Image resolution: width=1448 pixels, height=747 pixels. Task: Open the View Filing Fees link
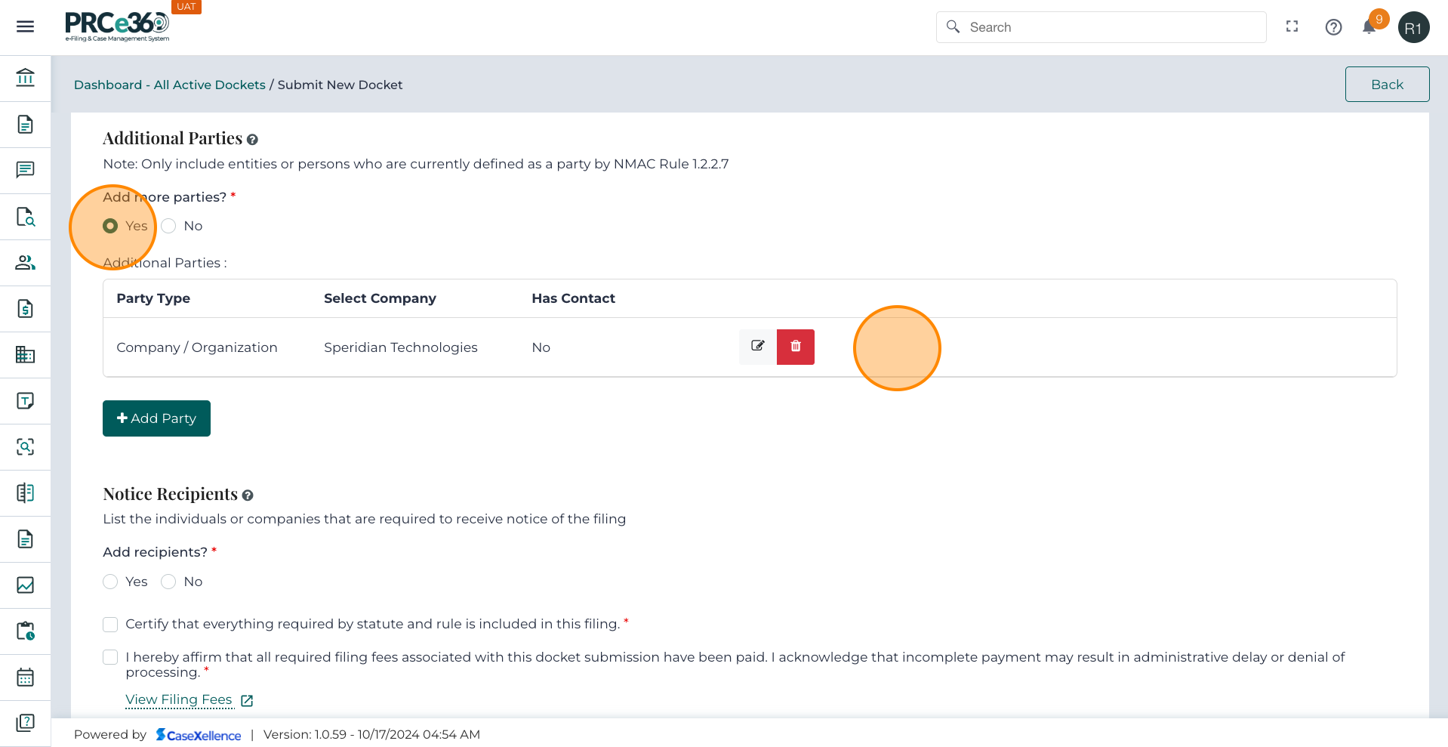179,699
